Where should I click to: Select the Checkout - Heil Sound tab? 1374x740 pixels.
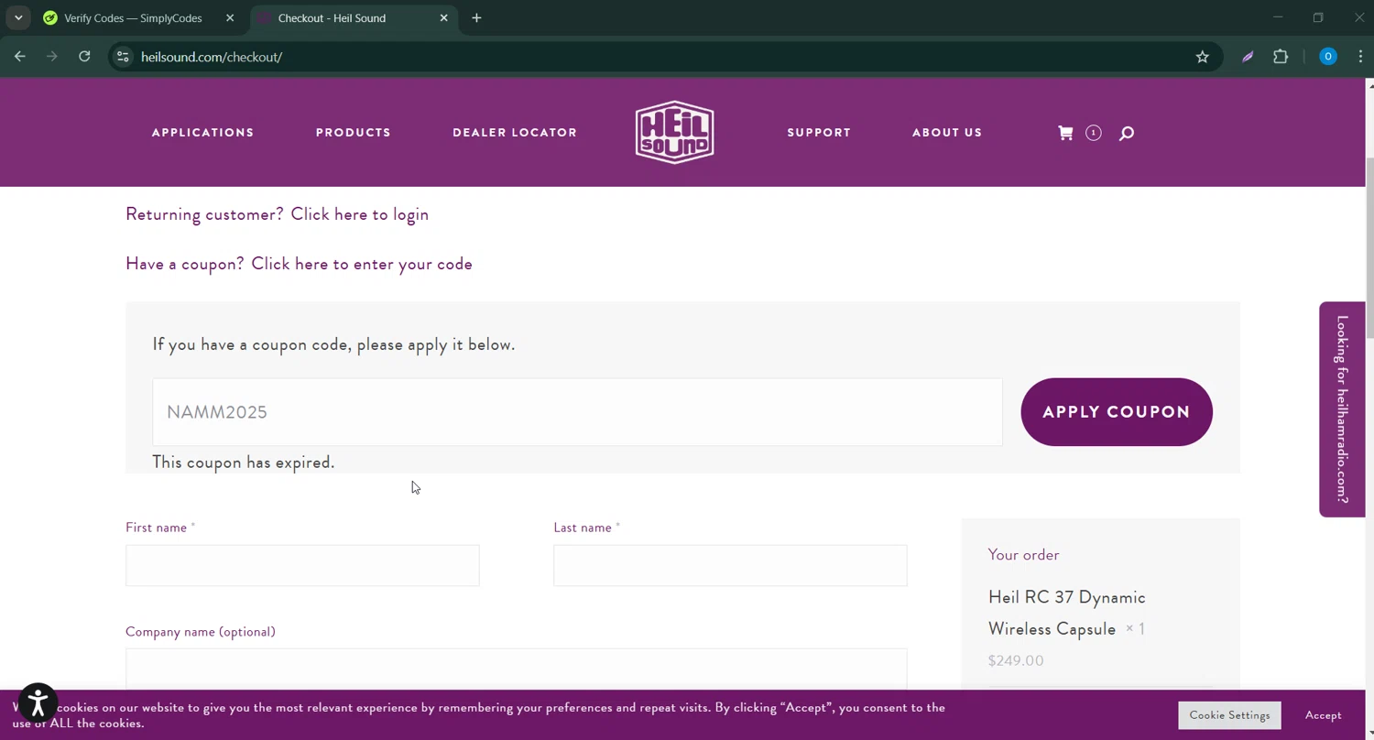[332, 18]
